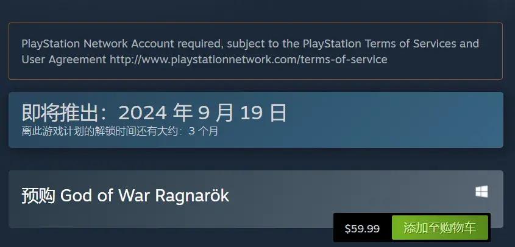Viewport: 515px width, 247px height.
Task: Click the gray pre-order purchase panel
Action: tap(256, 199)
